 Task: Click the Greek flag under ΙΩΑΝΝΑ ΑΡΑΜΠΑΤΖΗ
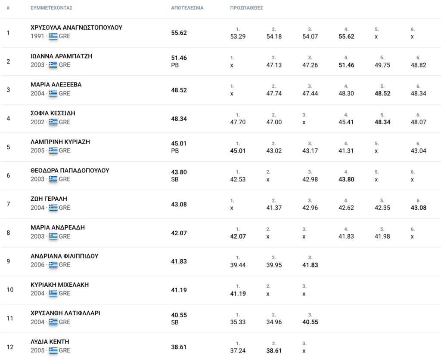(53, 65)
